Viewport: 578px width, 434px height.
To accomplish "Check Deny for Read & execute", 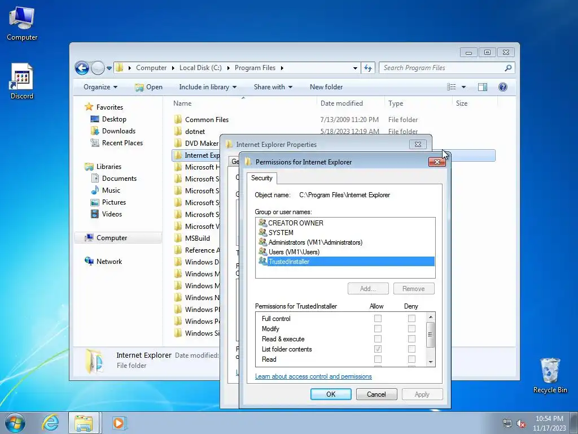I will 411,339.
